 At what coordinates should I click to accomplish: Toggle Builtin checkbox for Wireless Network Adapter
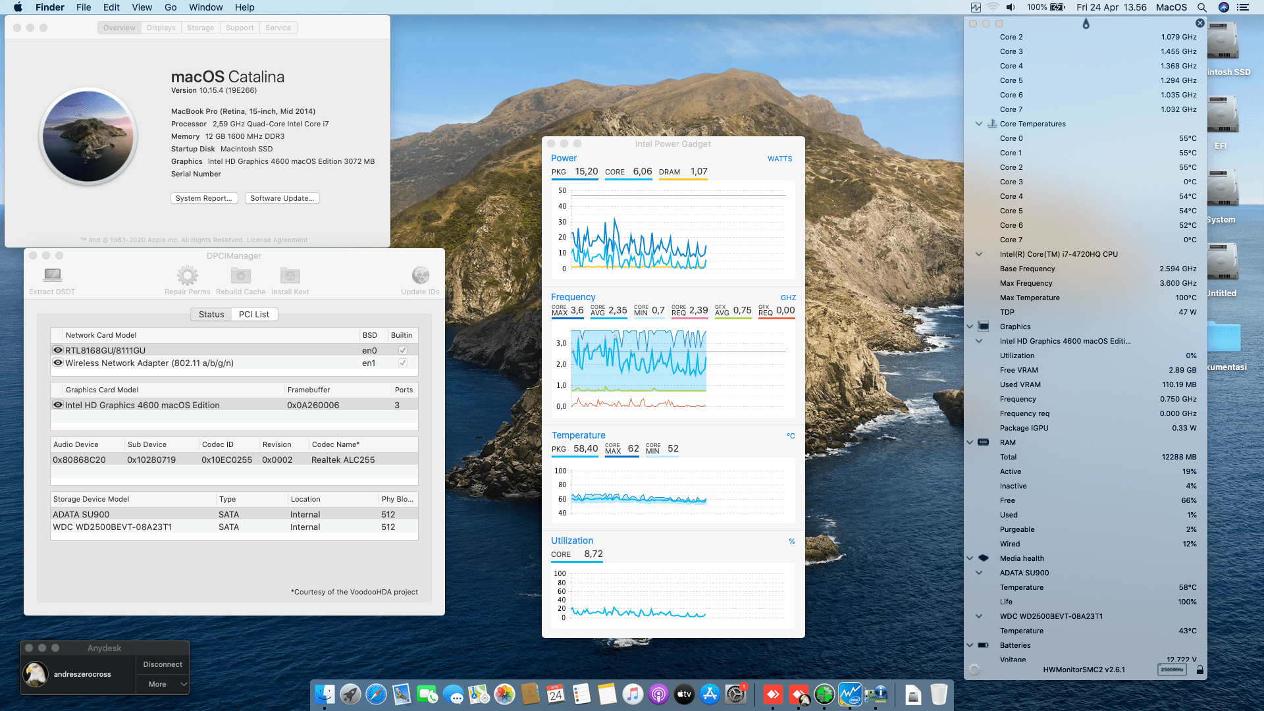click(402, 363)
